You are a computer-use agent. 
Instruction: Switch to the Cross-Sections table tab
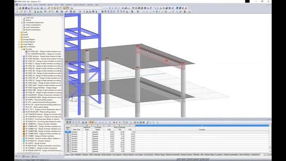149,155
